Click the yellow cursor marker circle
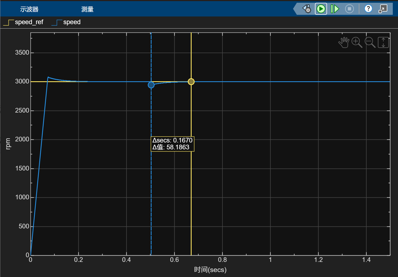The width and height of the screenshot is (398, 277). [191, 82]
